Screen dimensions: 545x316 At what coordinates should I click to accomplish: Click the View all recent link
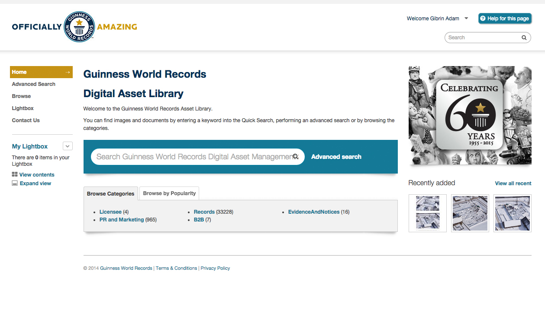pyautogui.click(x=513, y=183)
